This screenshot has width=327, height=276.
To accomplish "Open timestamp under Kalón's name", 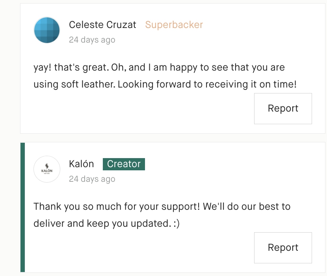I will (92, 179).
